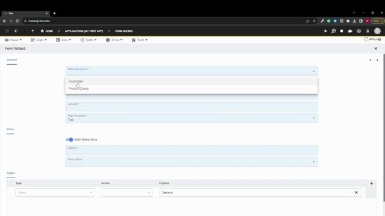The image size is (385, 216).
Task: Go to previous wizard step chevron
Action: (x=371, y=60)
